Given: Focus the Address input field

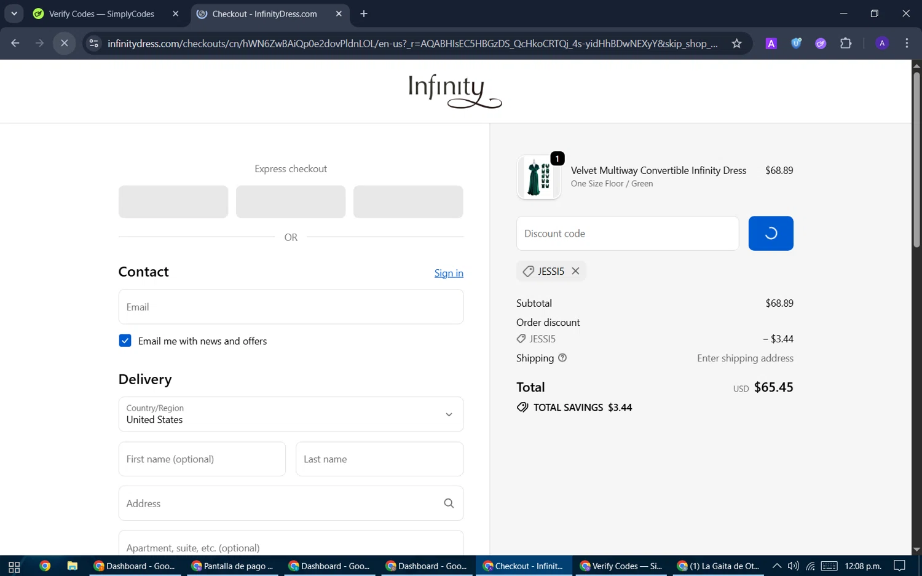Looking at the screenshot, I should coord(291,503).
